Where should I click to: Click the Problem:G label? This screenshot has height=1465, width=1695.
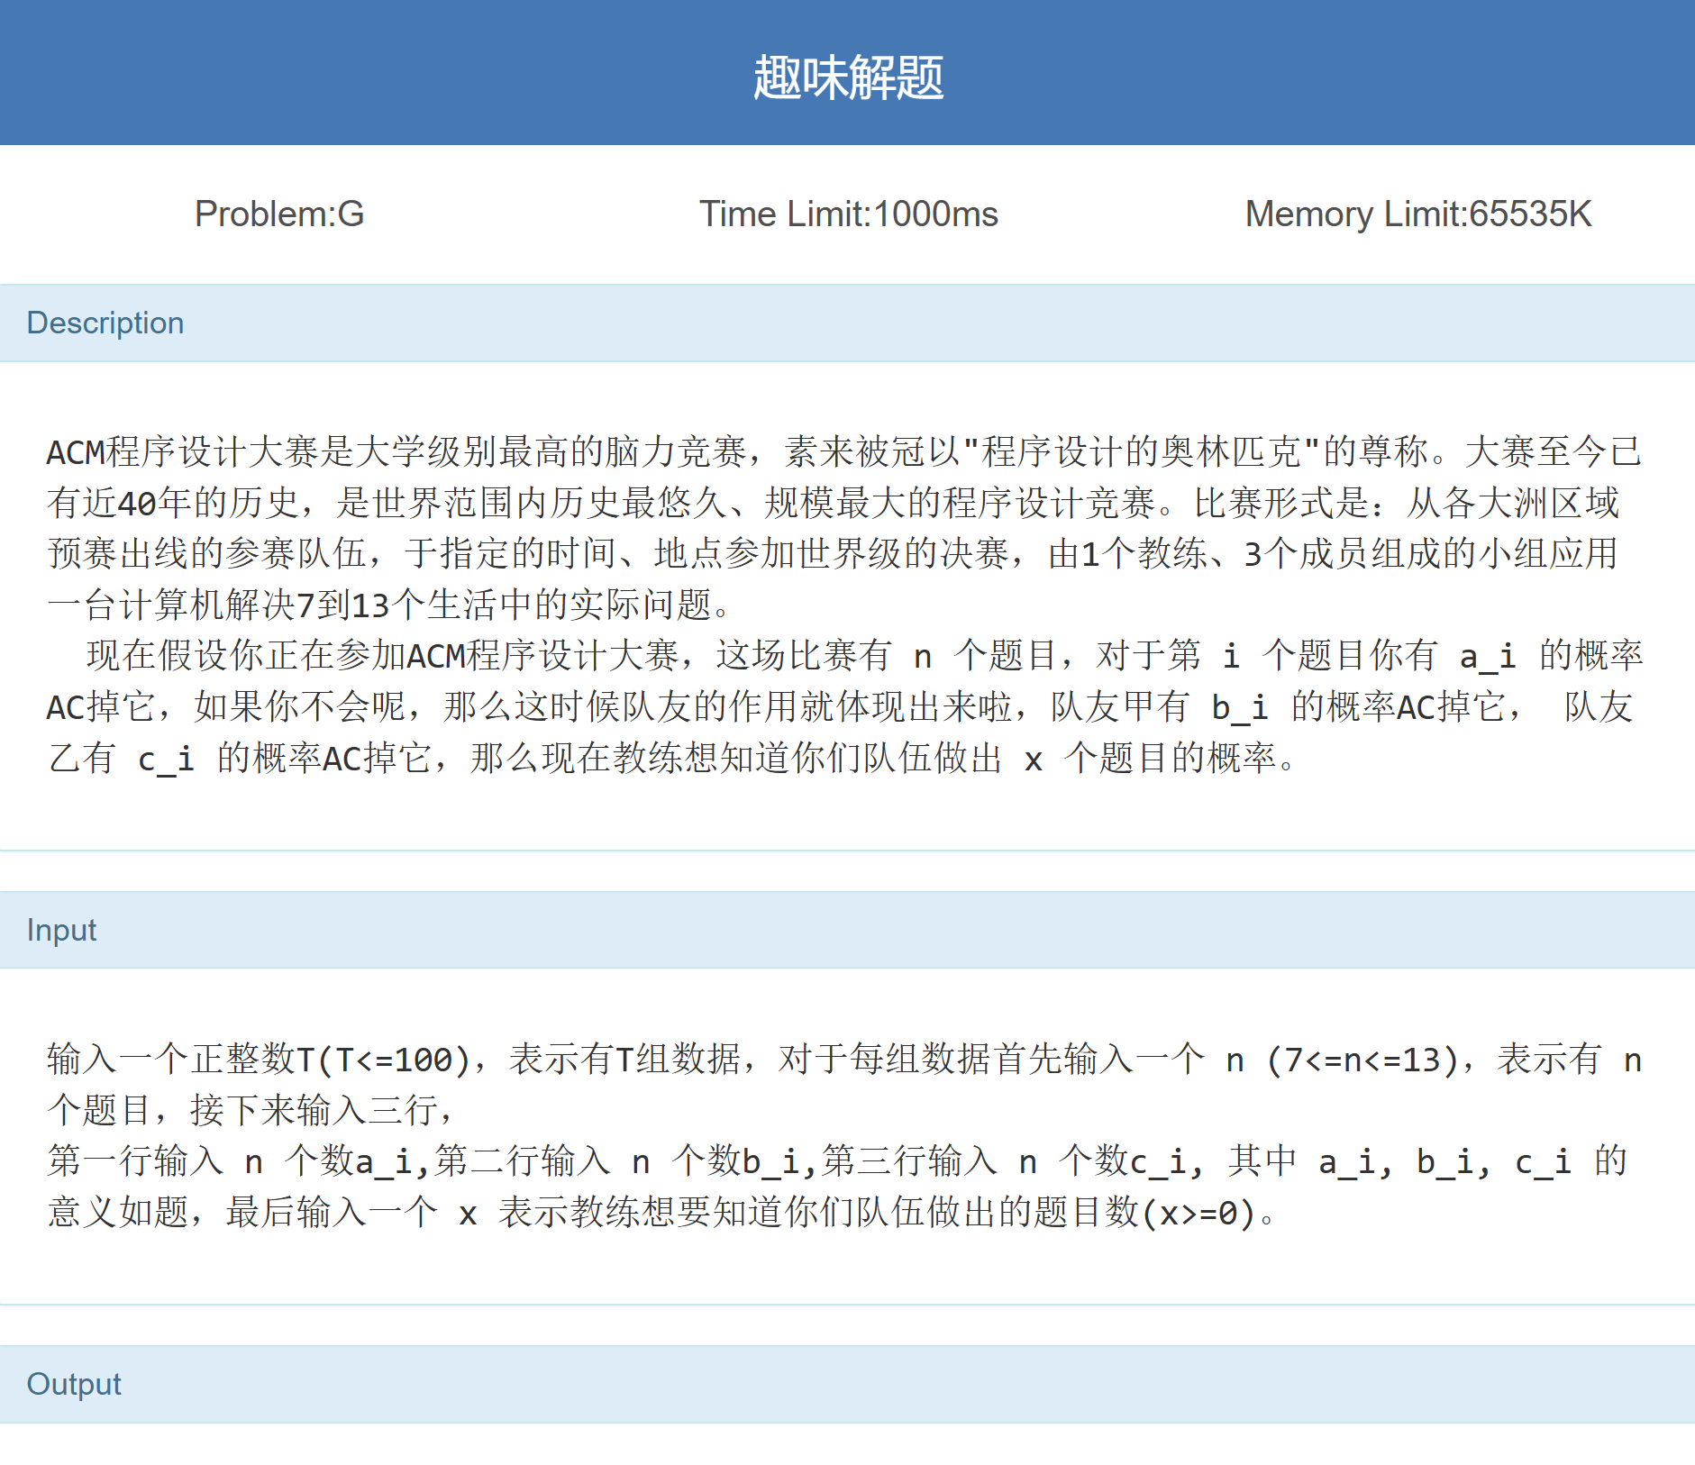279,214
